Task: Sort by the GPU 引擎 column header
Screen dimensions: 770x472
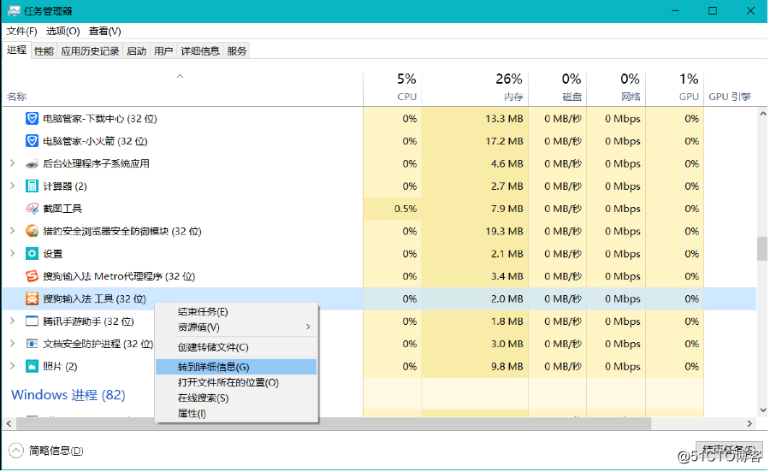Action: tap(730, 88)
